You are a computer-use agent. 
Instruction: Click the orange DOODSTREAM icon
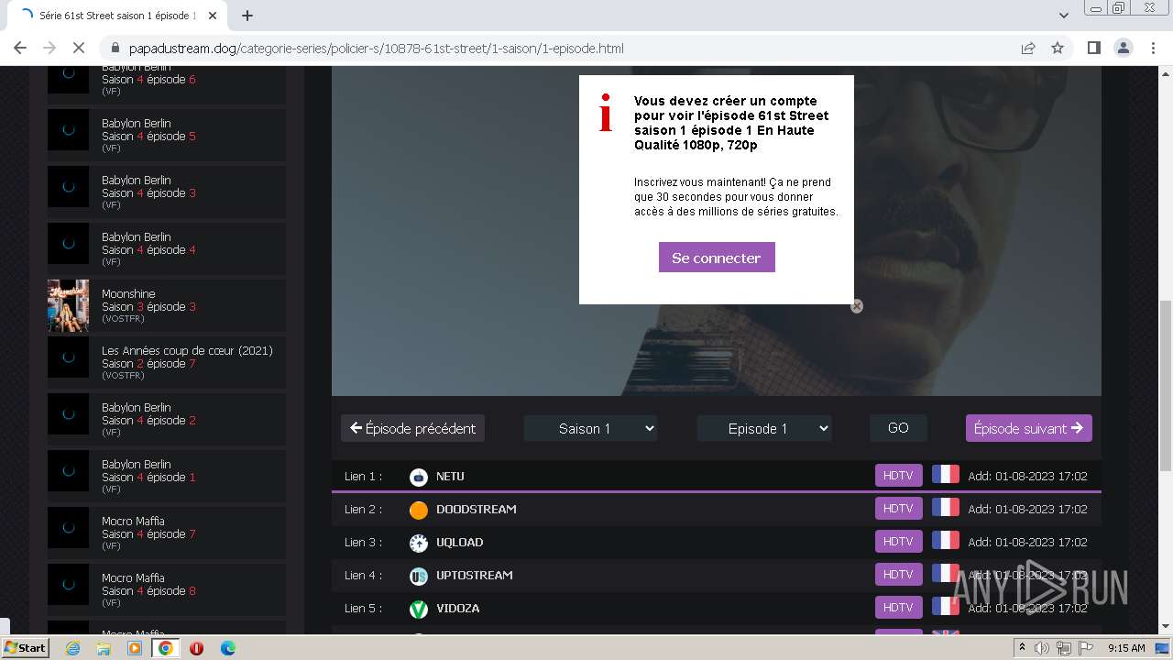pos(418,510)
